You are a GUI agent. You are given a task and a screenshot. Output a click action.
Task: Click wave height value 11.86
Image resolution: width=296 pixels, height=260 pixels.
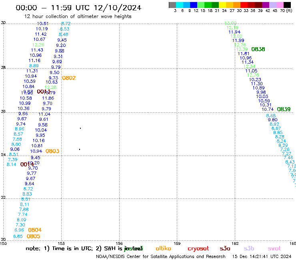[48, 98]
